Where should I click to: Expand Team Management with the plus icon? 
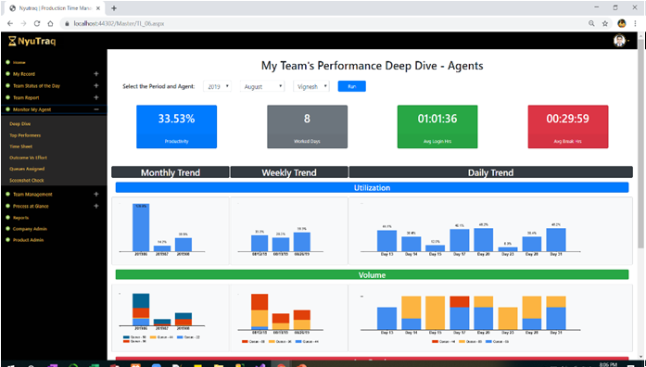click(96, 194)
